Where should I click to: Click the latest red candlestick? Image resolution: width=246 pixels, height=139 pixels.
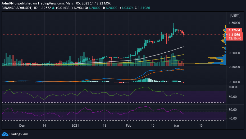[184, 33]
